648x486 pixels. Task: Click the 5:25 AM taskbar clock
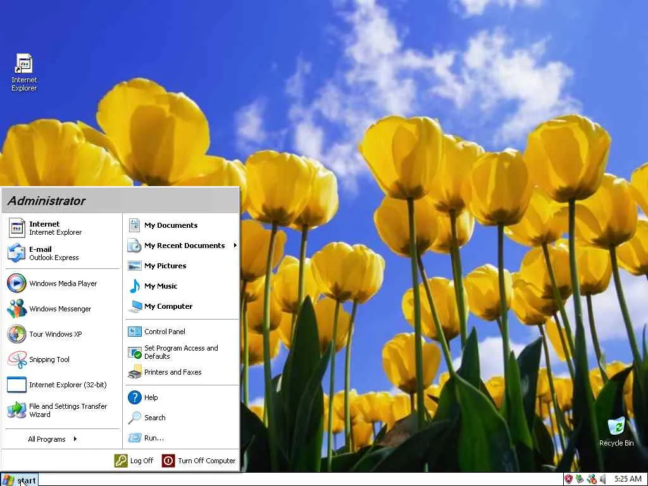coord(628,480)
